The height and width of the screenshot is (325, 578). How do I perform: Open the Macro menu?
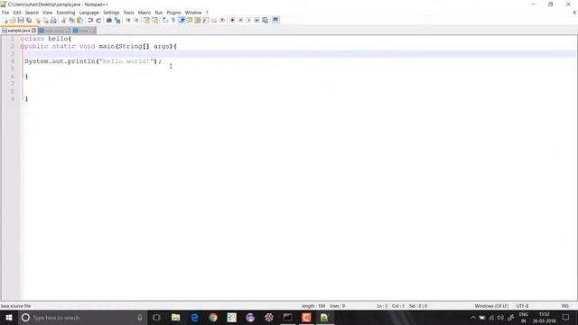coord(144,13)
